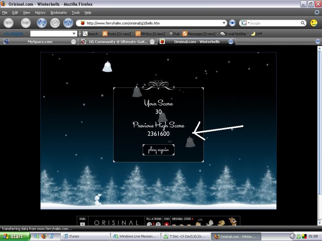Close the Orisinal.com Winterbells tab
This screenshot has width=322, height=241.
[231, 42]
